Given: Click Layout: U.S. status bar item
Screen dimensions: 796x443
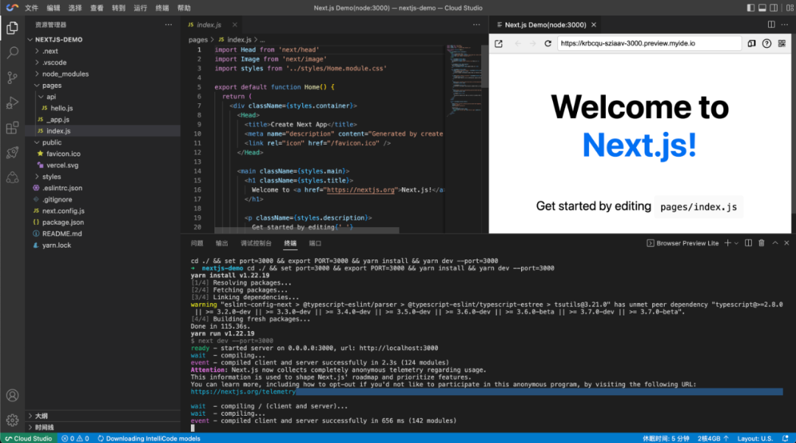Looking at the screenshot, I should 755,439.
